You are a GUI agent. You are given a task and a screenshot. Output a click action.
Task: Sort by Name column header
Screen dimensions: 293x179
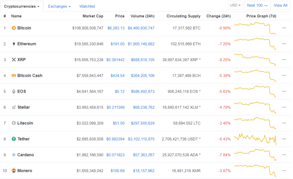(x=16, y=16)
